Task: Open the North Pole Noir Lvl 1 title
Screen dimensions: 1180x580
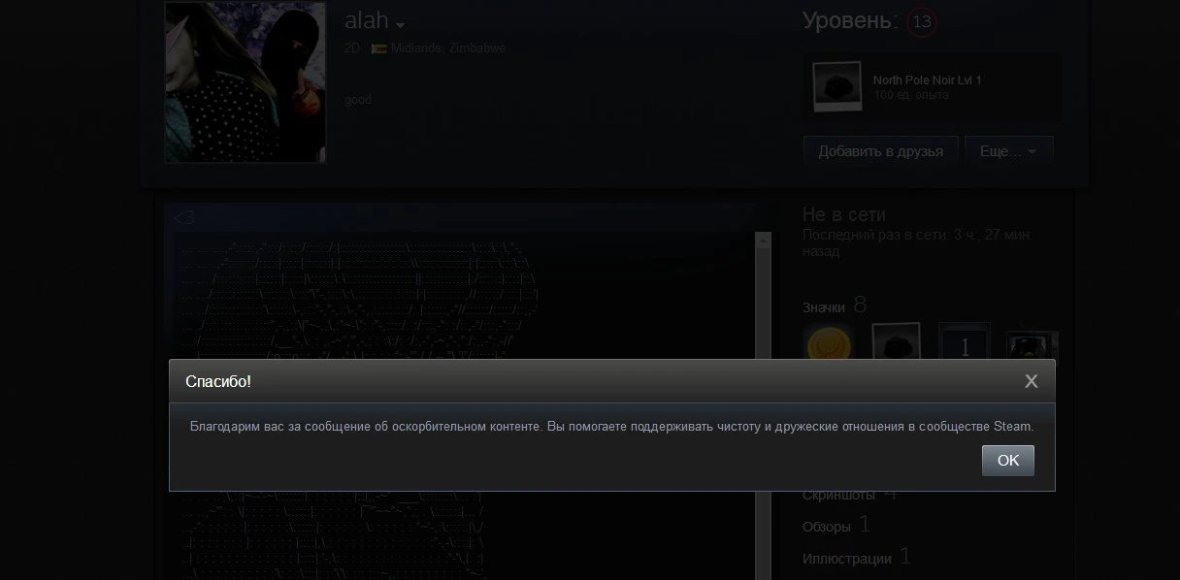Action: click(x=927, y=81)
